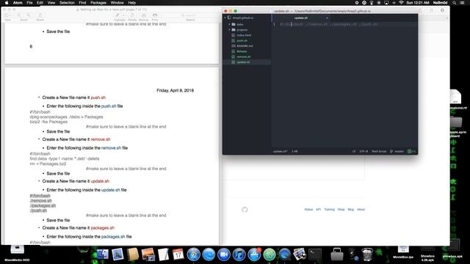This screenshot has width=470, height=264.
Task: Expand the projects folder in Atom tree
Action: click(x=230, y=29)
